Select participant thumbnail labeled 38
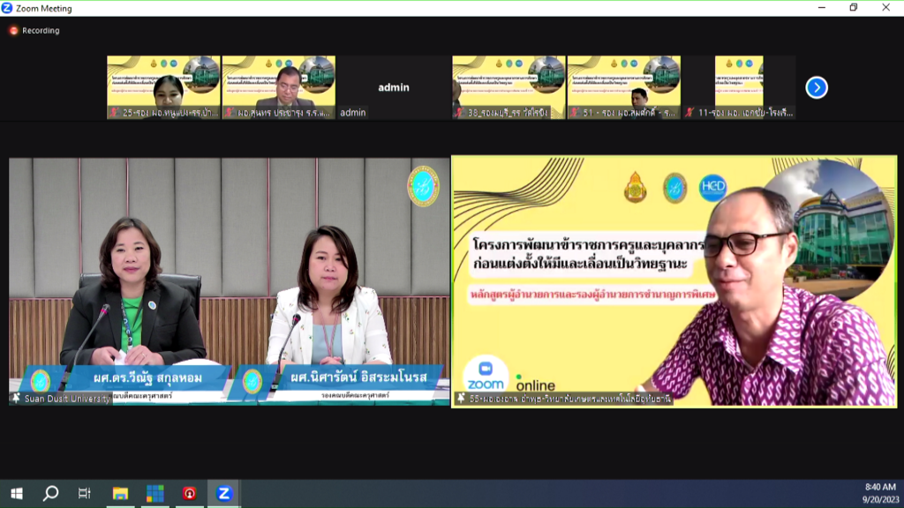The image size is (904, 508). (508, 87)
